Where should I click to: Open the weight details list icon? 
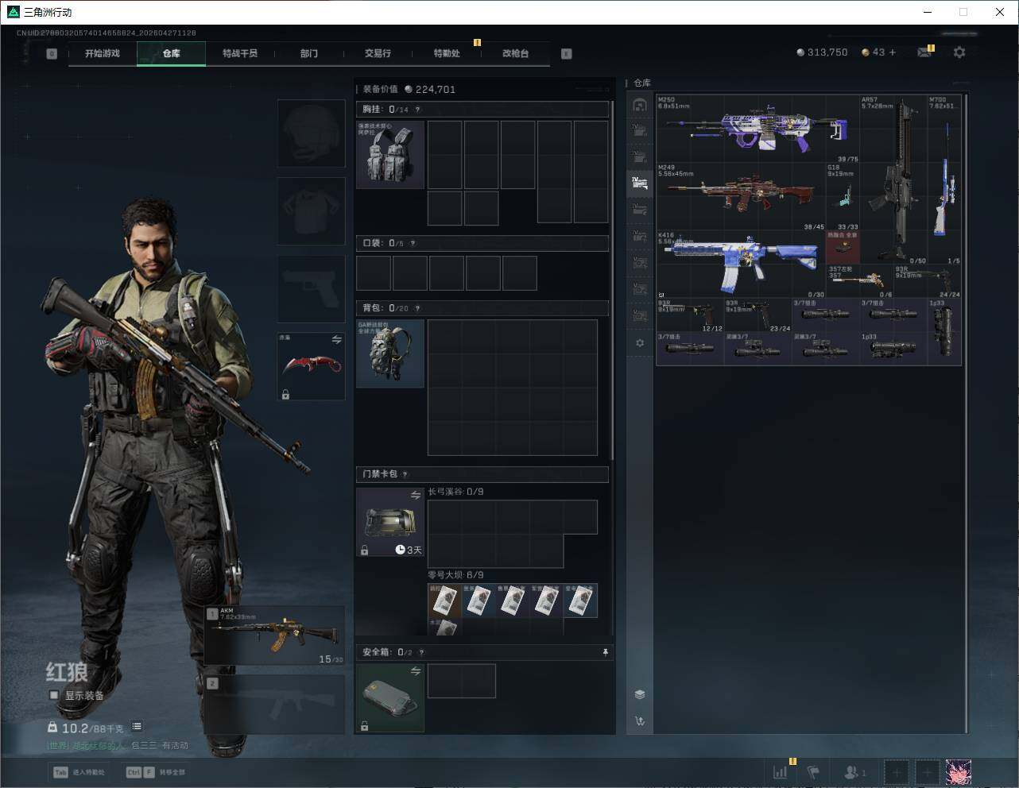(137, 726)
